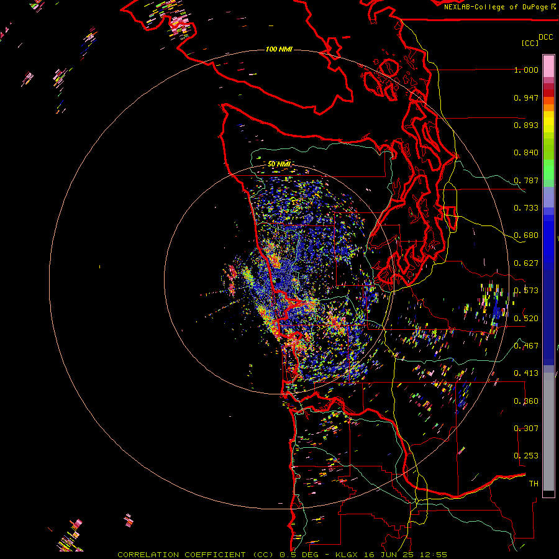Click the pink top segment of color bar
Image resolution: width=559 pixels, height=559 pixels.
pos(548,66)
